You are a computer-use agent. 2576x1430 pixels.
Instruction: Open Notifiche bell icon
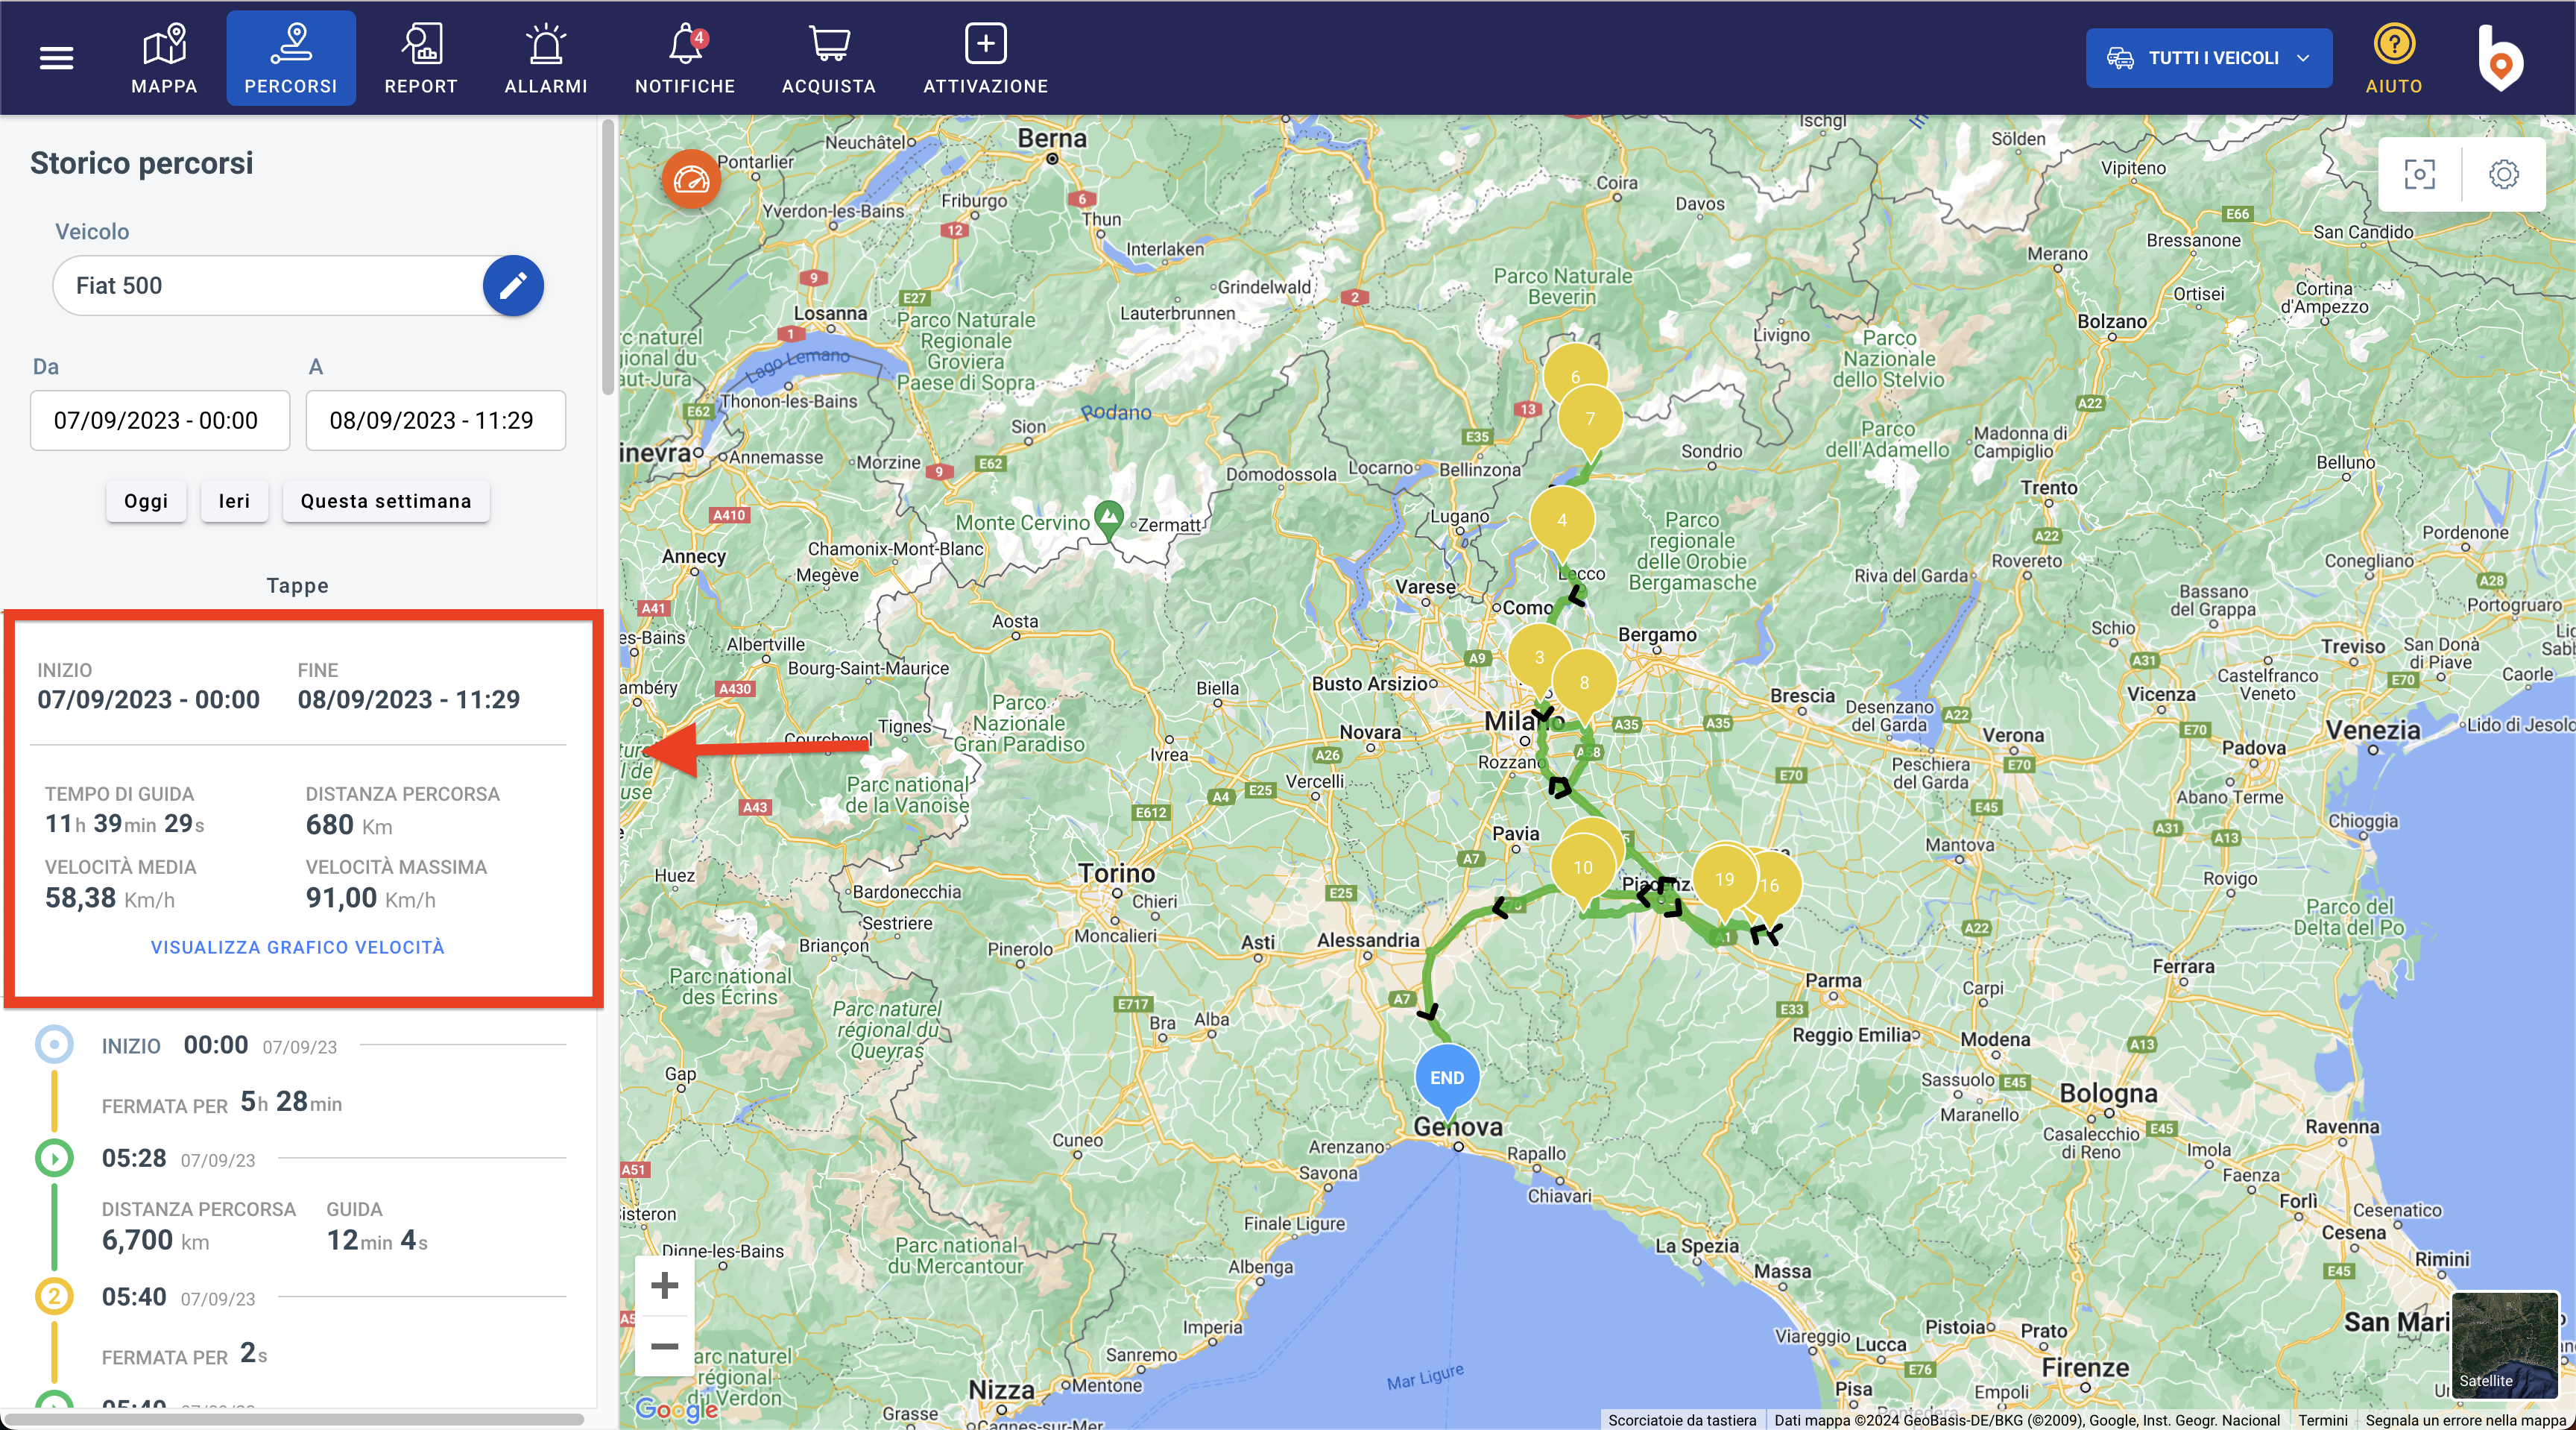tap(685, 58)
